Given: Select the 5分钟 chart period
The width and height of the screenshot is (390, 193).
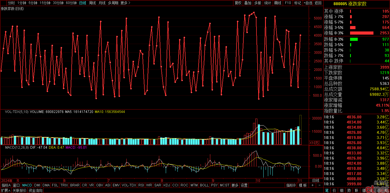Looking at the screenshot, I should (x=33, y=3).
